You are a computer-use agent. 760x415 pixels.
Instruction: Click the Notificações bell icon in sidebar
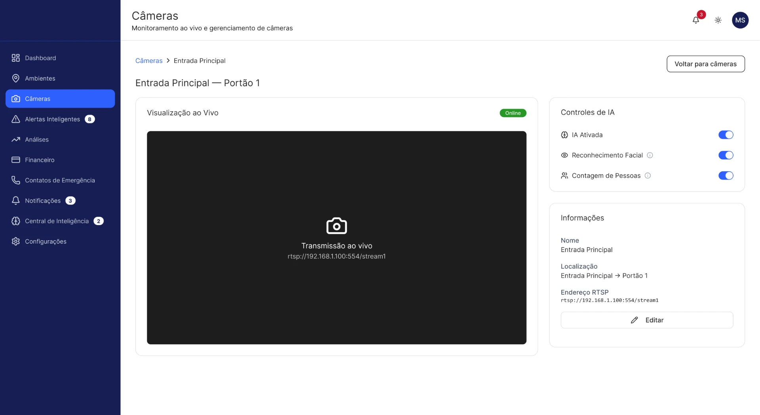tap(16, 201)
